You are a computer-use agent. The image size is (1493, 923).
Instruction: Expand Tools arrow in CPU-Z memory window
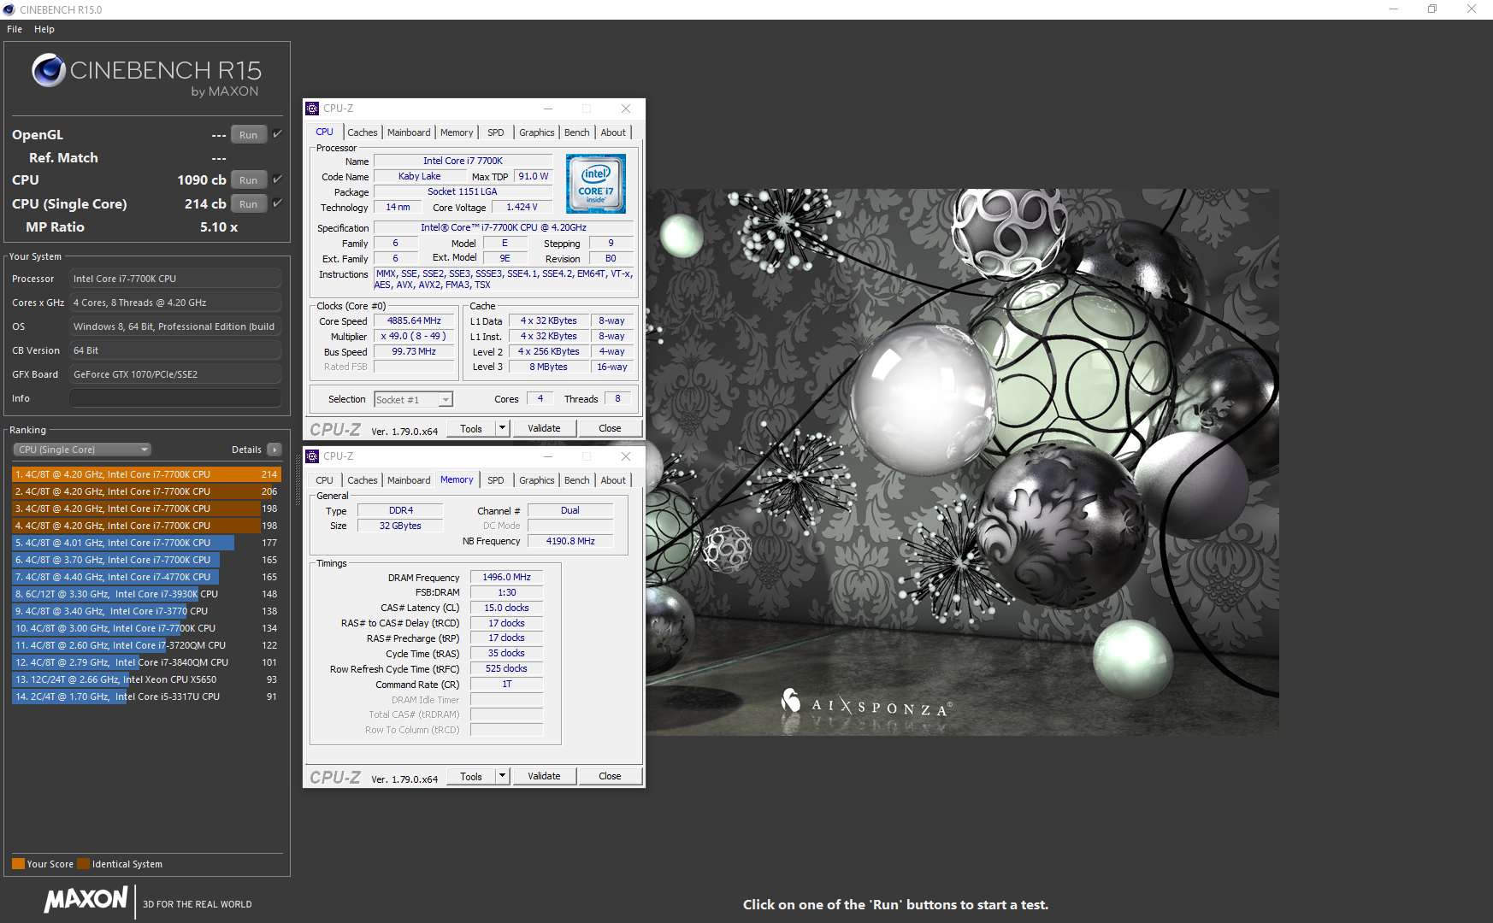[x=503, y=777]
